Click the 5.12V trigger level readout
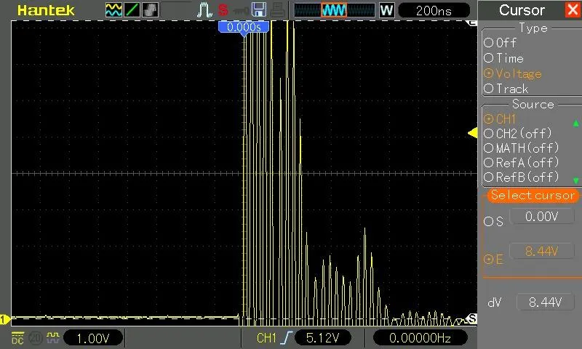The width and height of the screenshot is (582, 349). pos(323,338)
